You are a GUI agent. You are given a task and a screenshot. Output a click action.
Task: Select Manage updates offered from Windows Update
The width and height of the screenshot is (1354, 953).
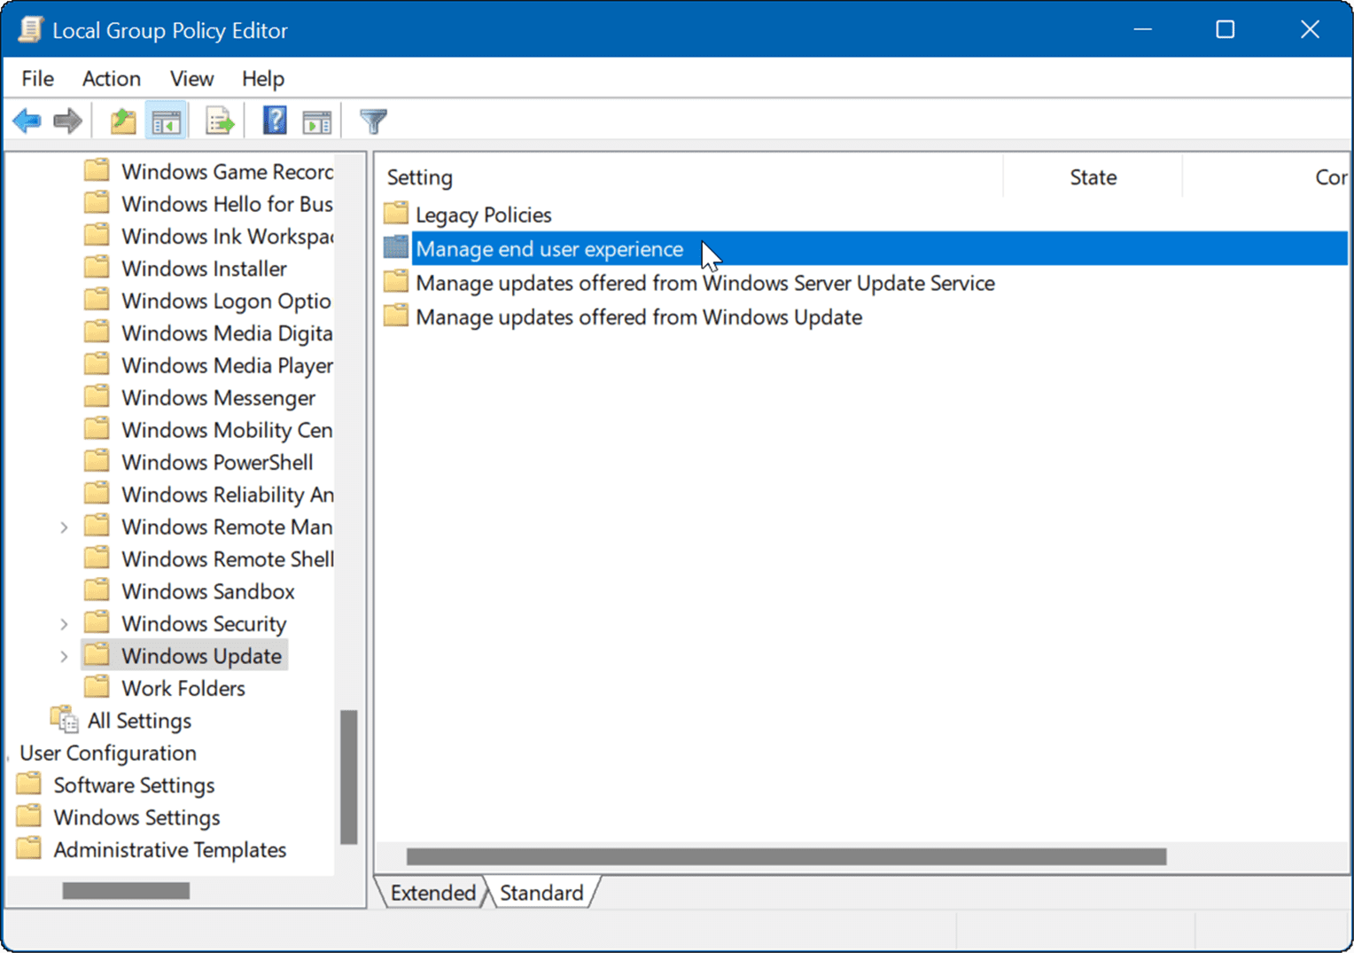[638, 316]
